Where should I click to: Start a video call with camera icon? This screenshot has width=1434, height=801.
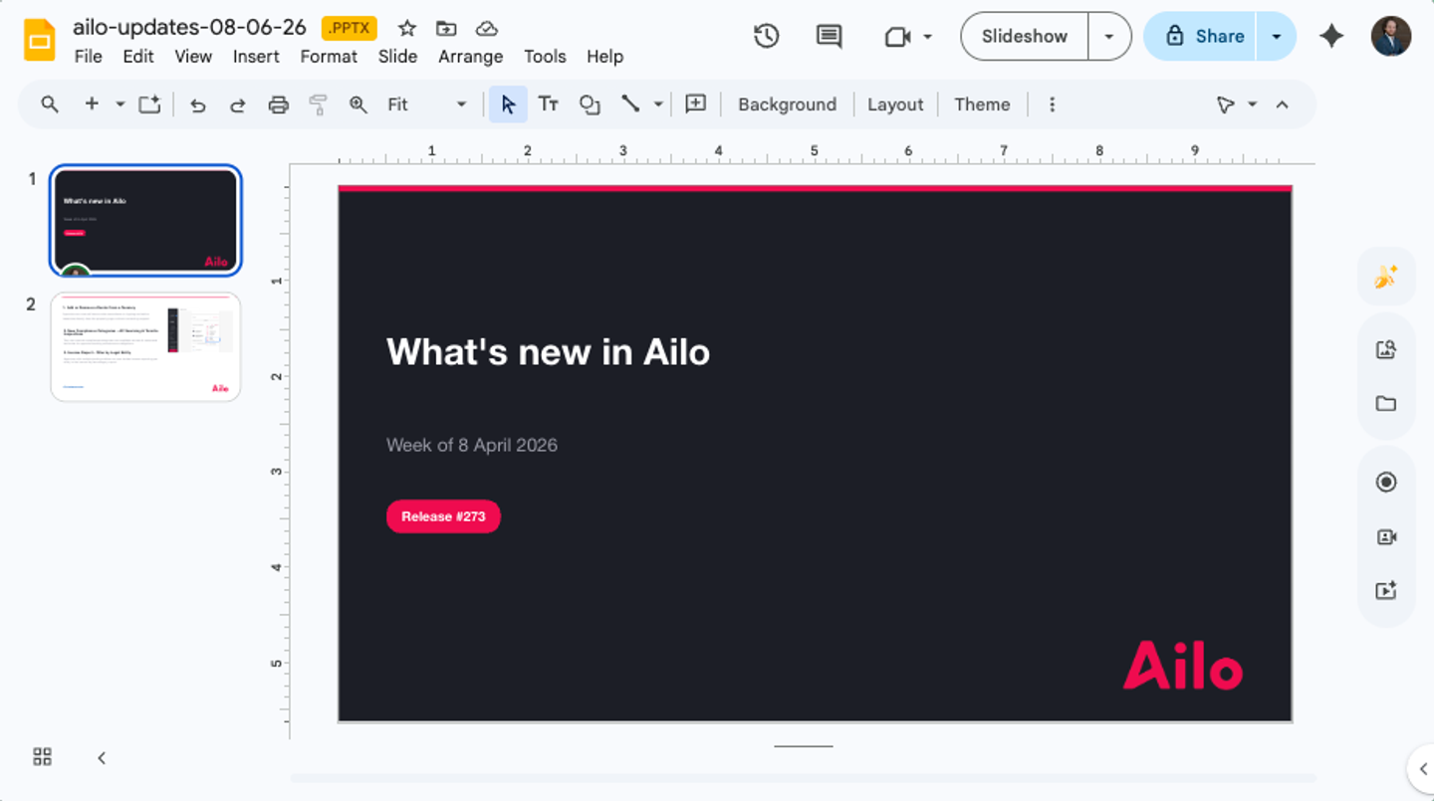[898, 37]
